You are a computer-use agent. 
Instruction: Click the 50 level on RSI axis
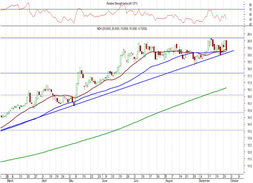click(250, 20)
